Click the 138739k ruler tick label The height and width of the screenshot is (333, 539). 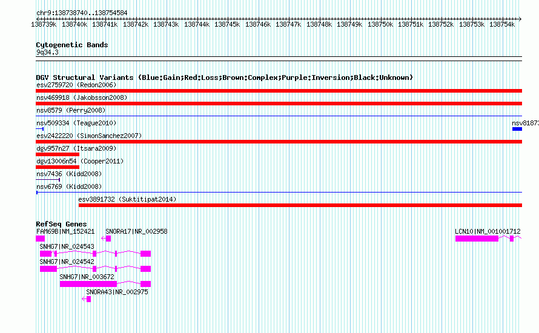point(44,24)
